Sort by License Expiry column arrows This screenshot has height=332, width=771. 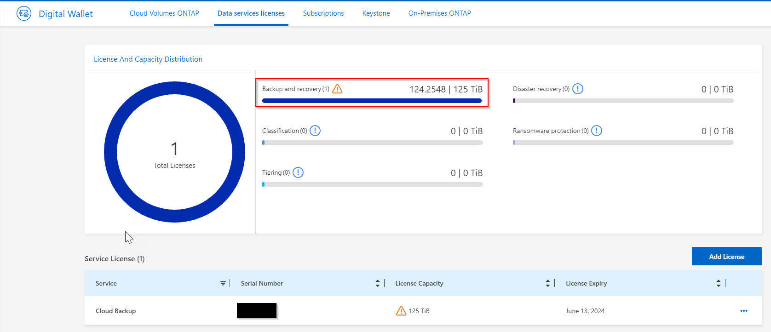[x=719, y=283]
